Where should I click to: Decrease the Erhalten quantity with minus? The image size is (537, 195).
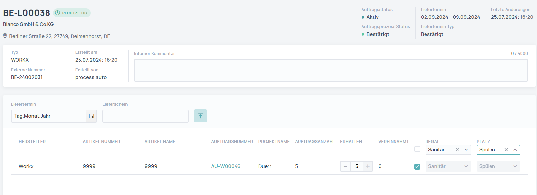point(345,166)
